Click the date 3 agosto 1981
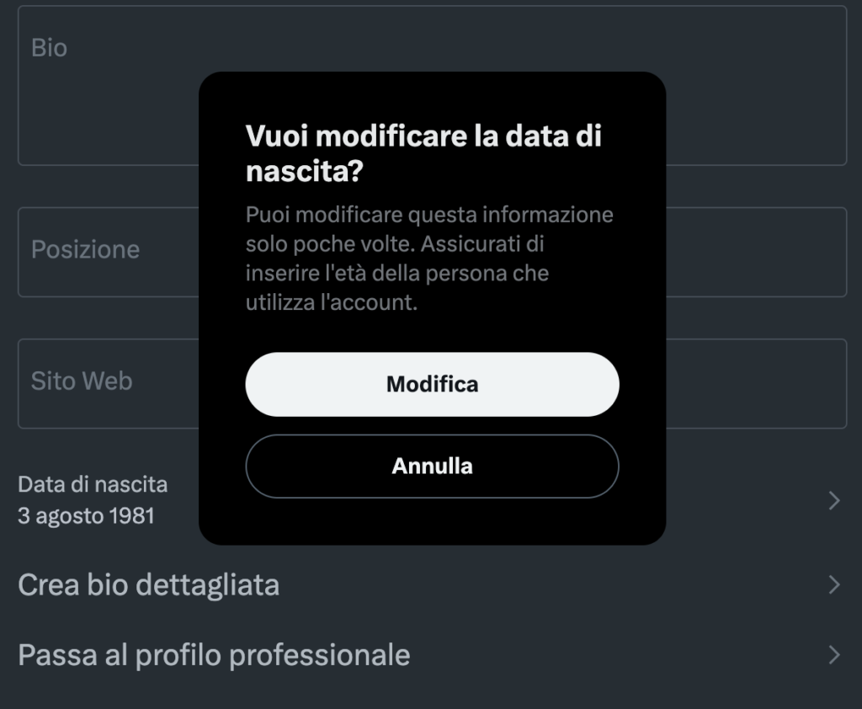 click(x=86, y=515)
